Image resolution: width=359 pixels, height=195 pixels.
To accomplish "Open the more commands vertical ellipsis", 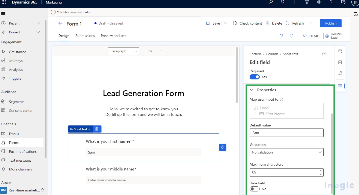I will point(311,24).
